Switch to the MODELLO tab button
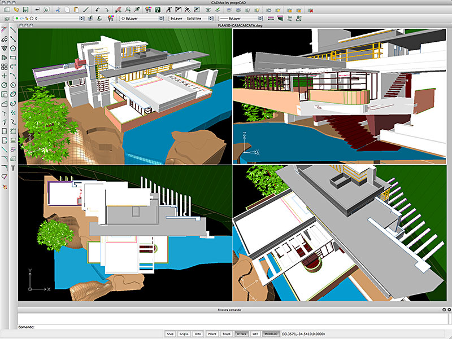This screenshot has width=452, height=339. 271,334
